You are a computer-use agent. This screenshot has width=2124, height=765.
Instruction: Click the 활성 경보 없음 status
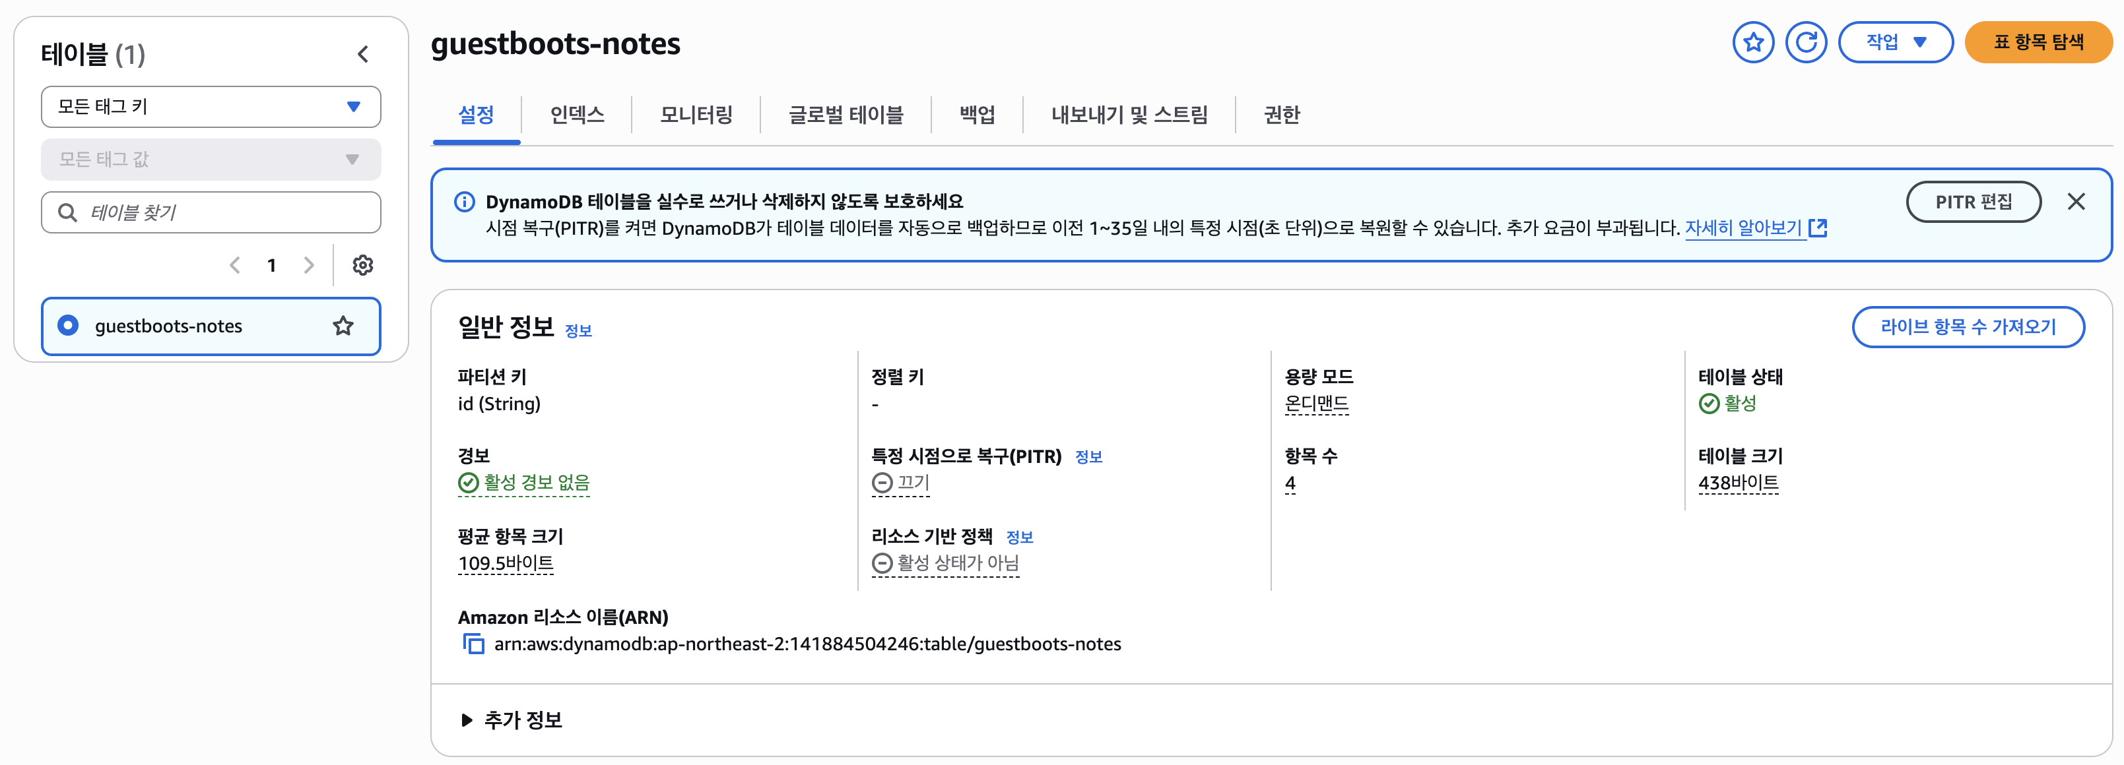[x=525, y=483]
